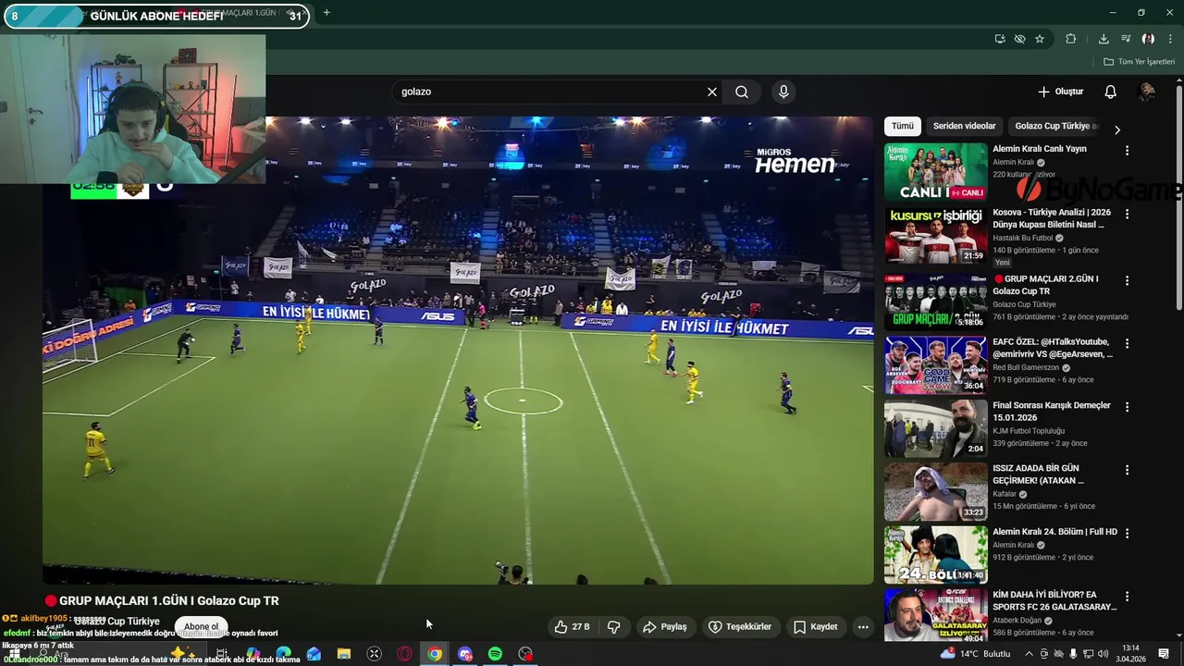Open Chrome downloads icon
The height and width of the screenshot is (666, 1184).
point(1104,39)
